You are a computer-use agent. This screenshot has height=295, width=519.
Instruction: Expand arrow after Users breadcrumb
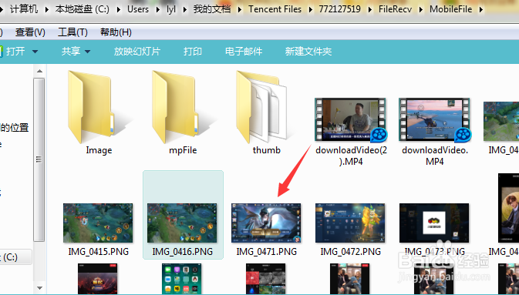(x=158, y=9)
